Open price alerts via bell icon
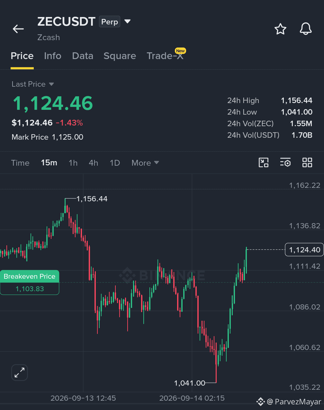The image size is (324, 410). tap(306, 29)
